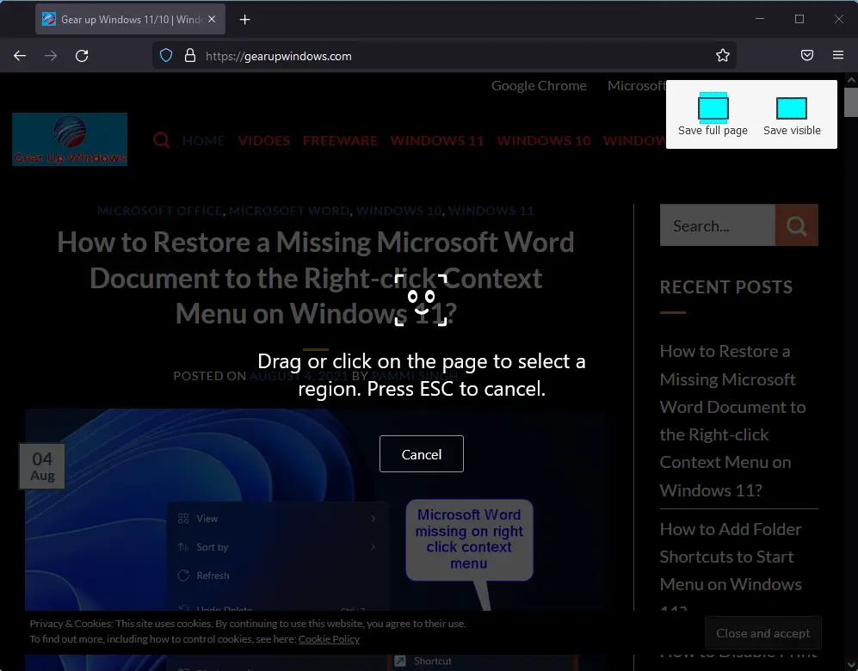Click the browser Back arrow
Screen dimensions: 858x671
20,56
